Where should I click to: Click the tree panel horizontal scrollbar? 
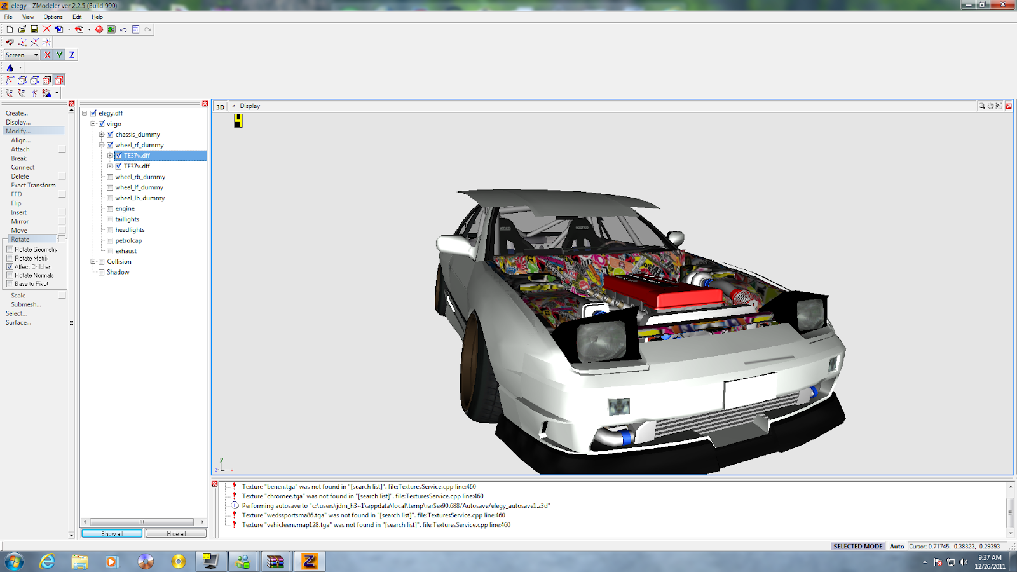click(x=141, y=522)
